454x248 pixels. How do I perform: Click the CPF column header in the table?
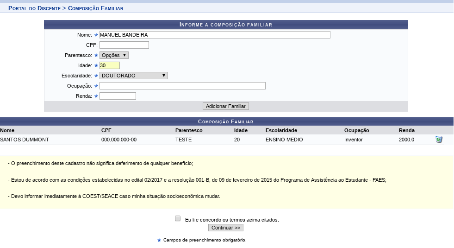click(106, 130)
